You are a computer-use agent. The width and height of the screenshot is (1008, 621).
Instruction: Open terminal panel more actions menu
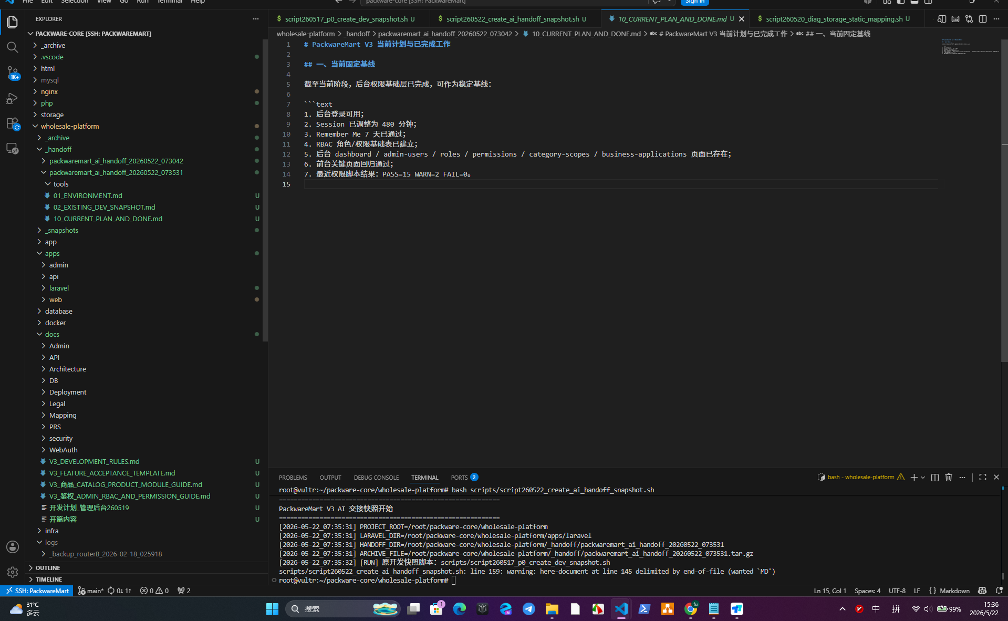pyautogui.click(x=962, y=477)
